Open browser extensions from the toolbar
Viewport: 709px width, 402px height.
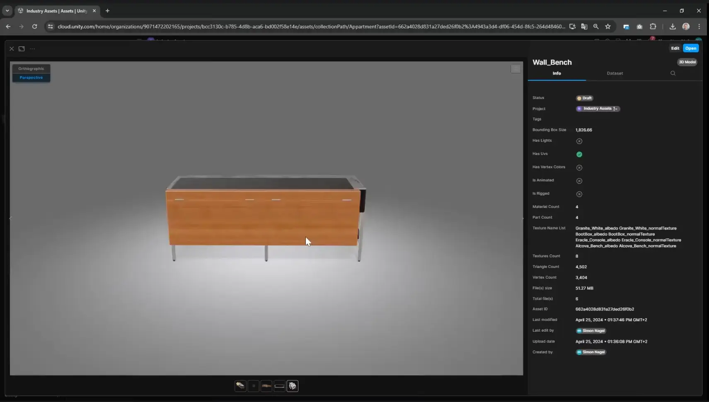click(653, 26)
